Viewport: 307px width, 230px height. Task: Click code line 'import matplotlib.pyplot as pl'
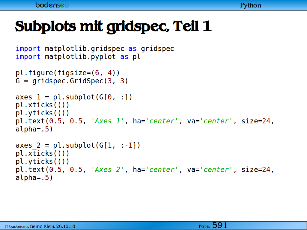point(78,57)
